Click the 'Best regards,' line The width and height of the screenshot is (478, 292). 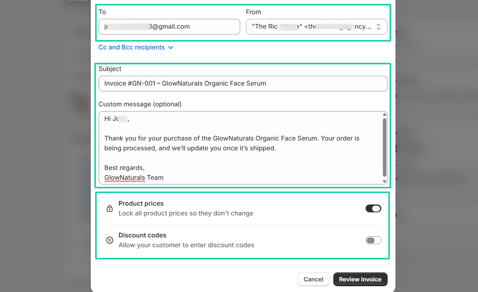tap(125, 168)
